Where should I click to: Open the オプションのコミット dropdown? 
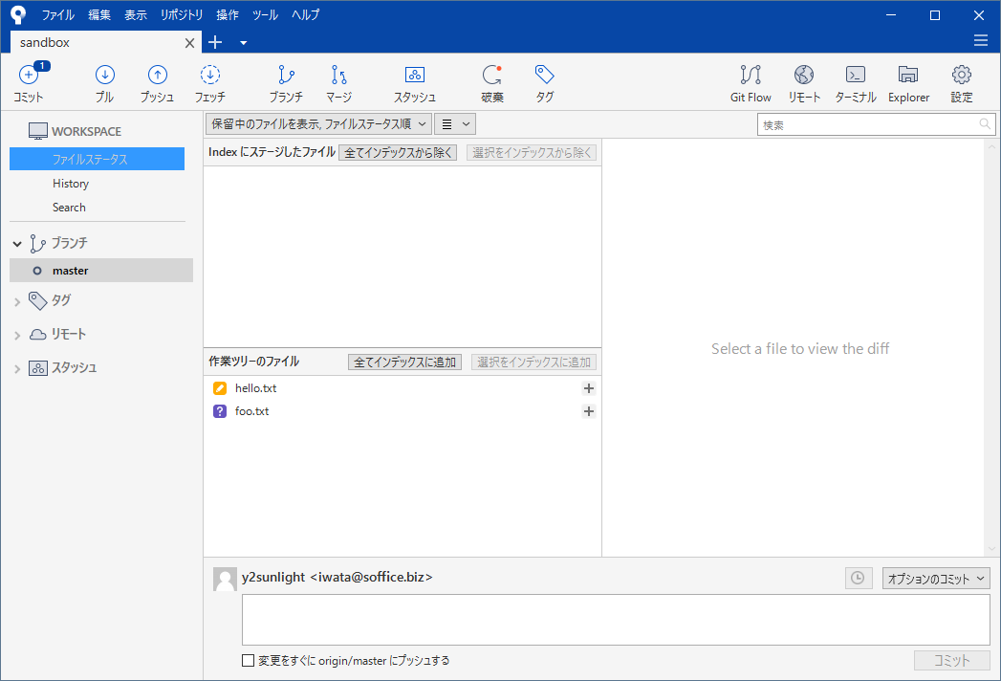(935, 579)
